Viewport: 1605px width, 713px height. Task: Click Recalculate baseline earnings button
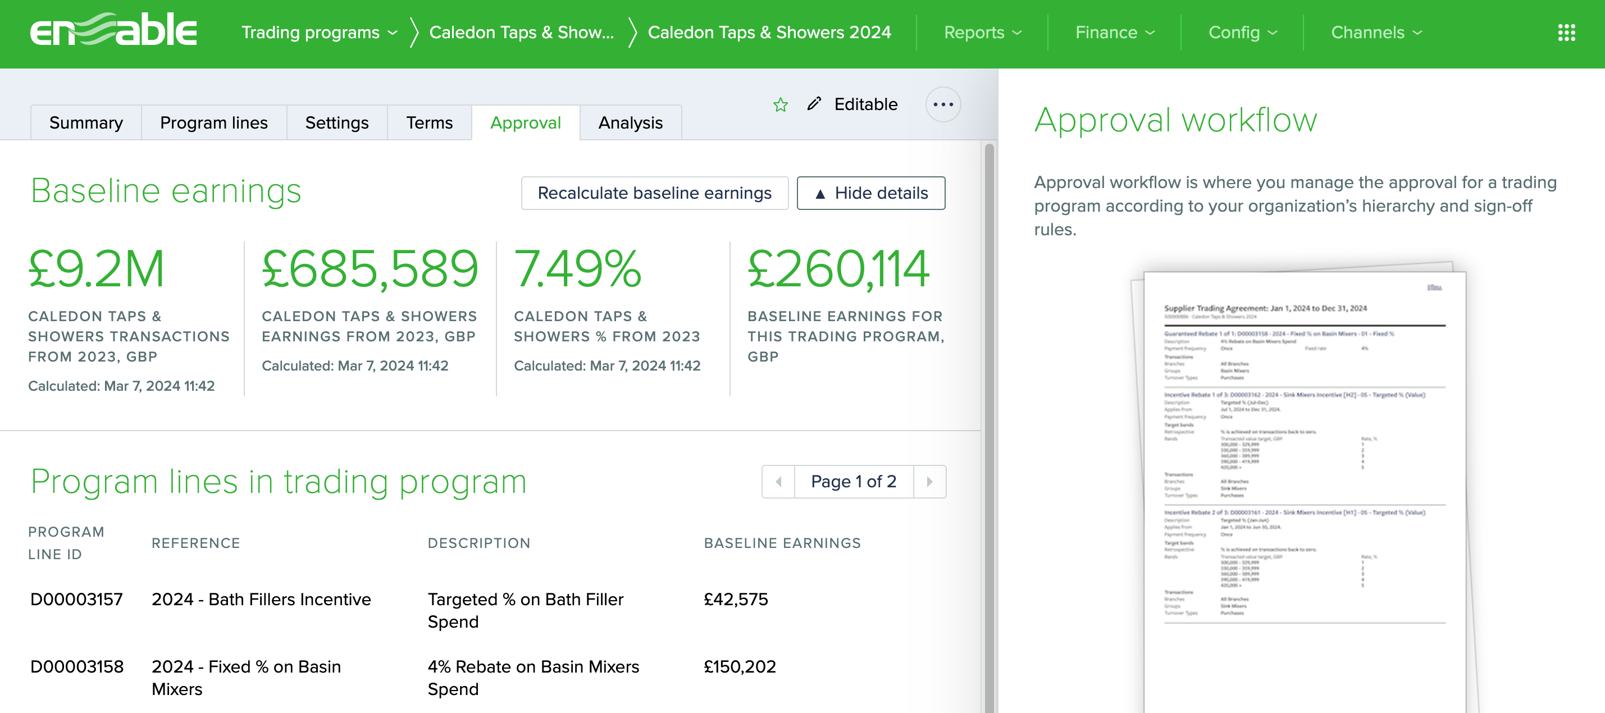click(654, 193)
